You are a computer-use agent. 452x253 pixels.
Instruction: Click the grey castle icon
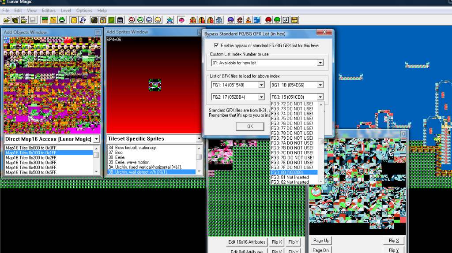[120, 20]
